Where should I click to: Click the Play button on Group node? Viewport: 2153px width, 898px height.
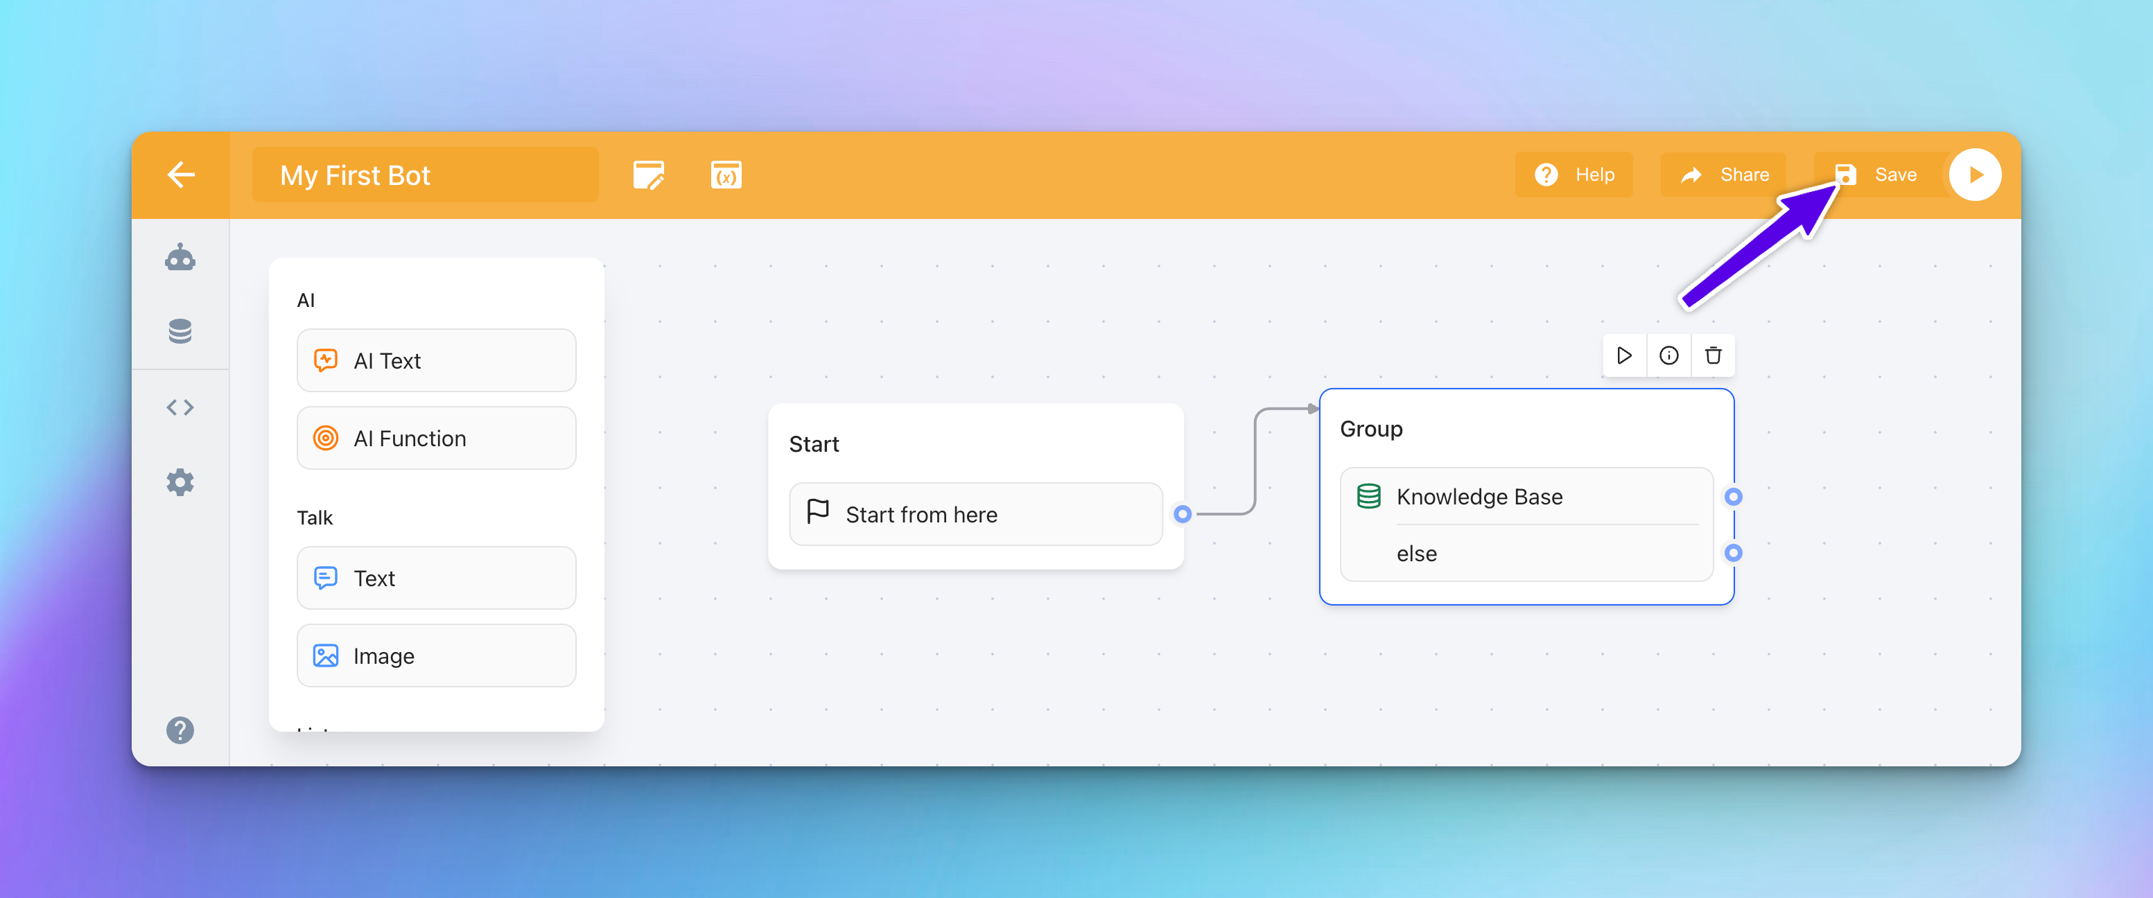[1624, 355]
